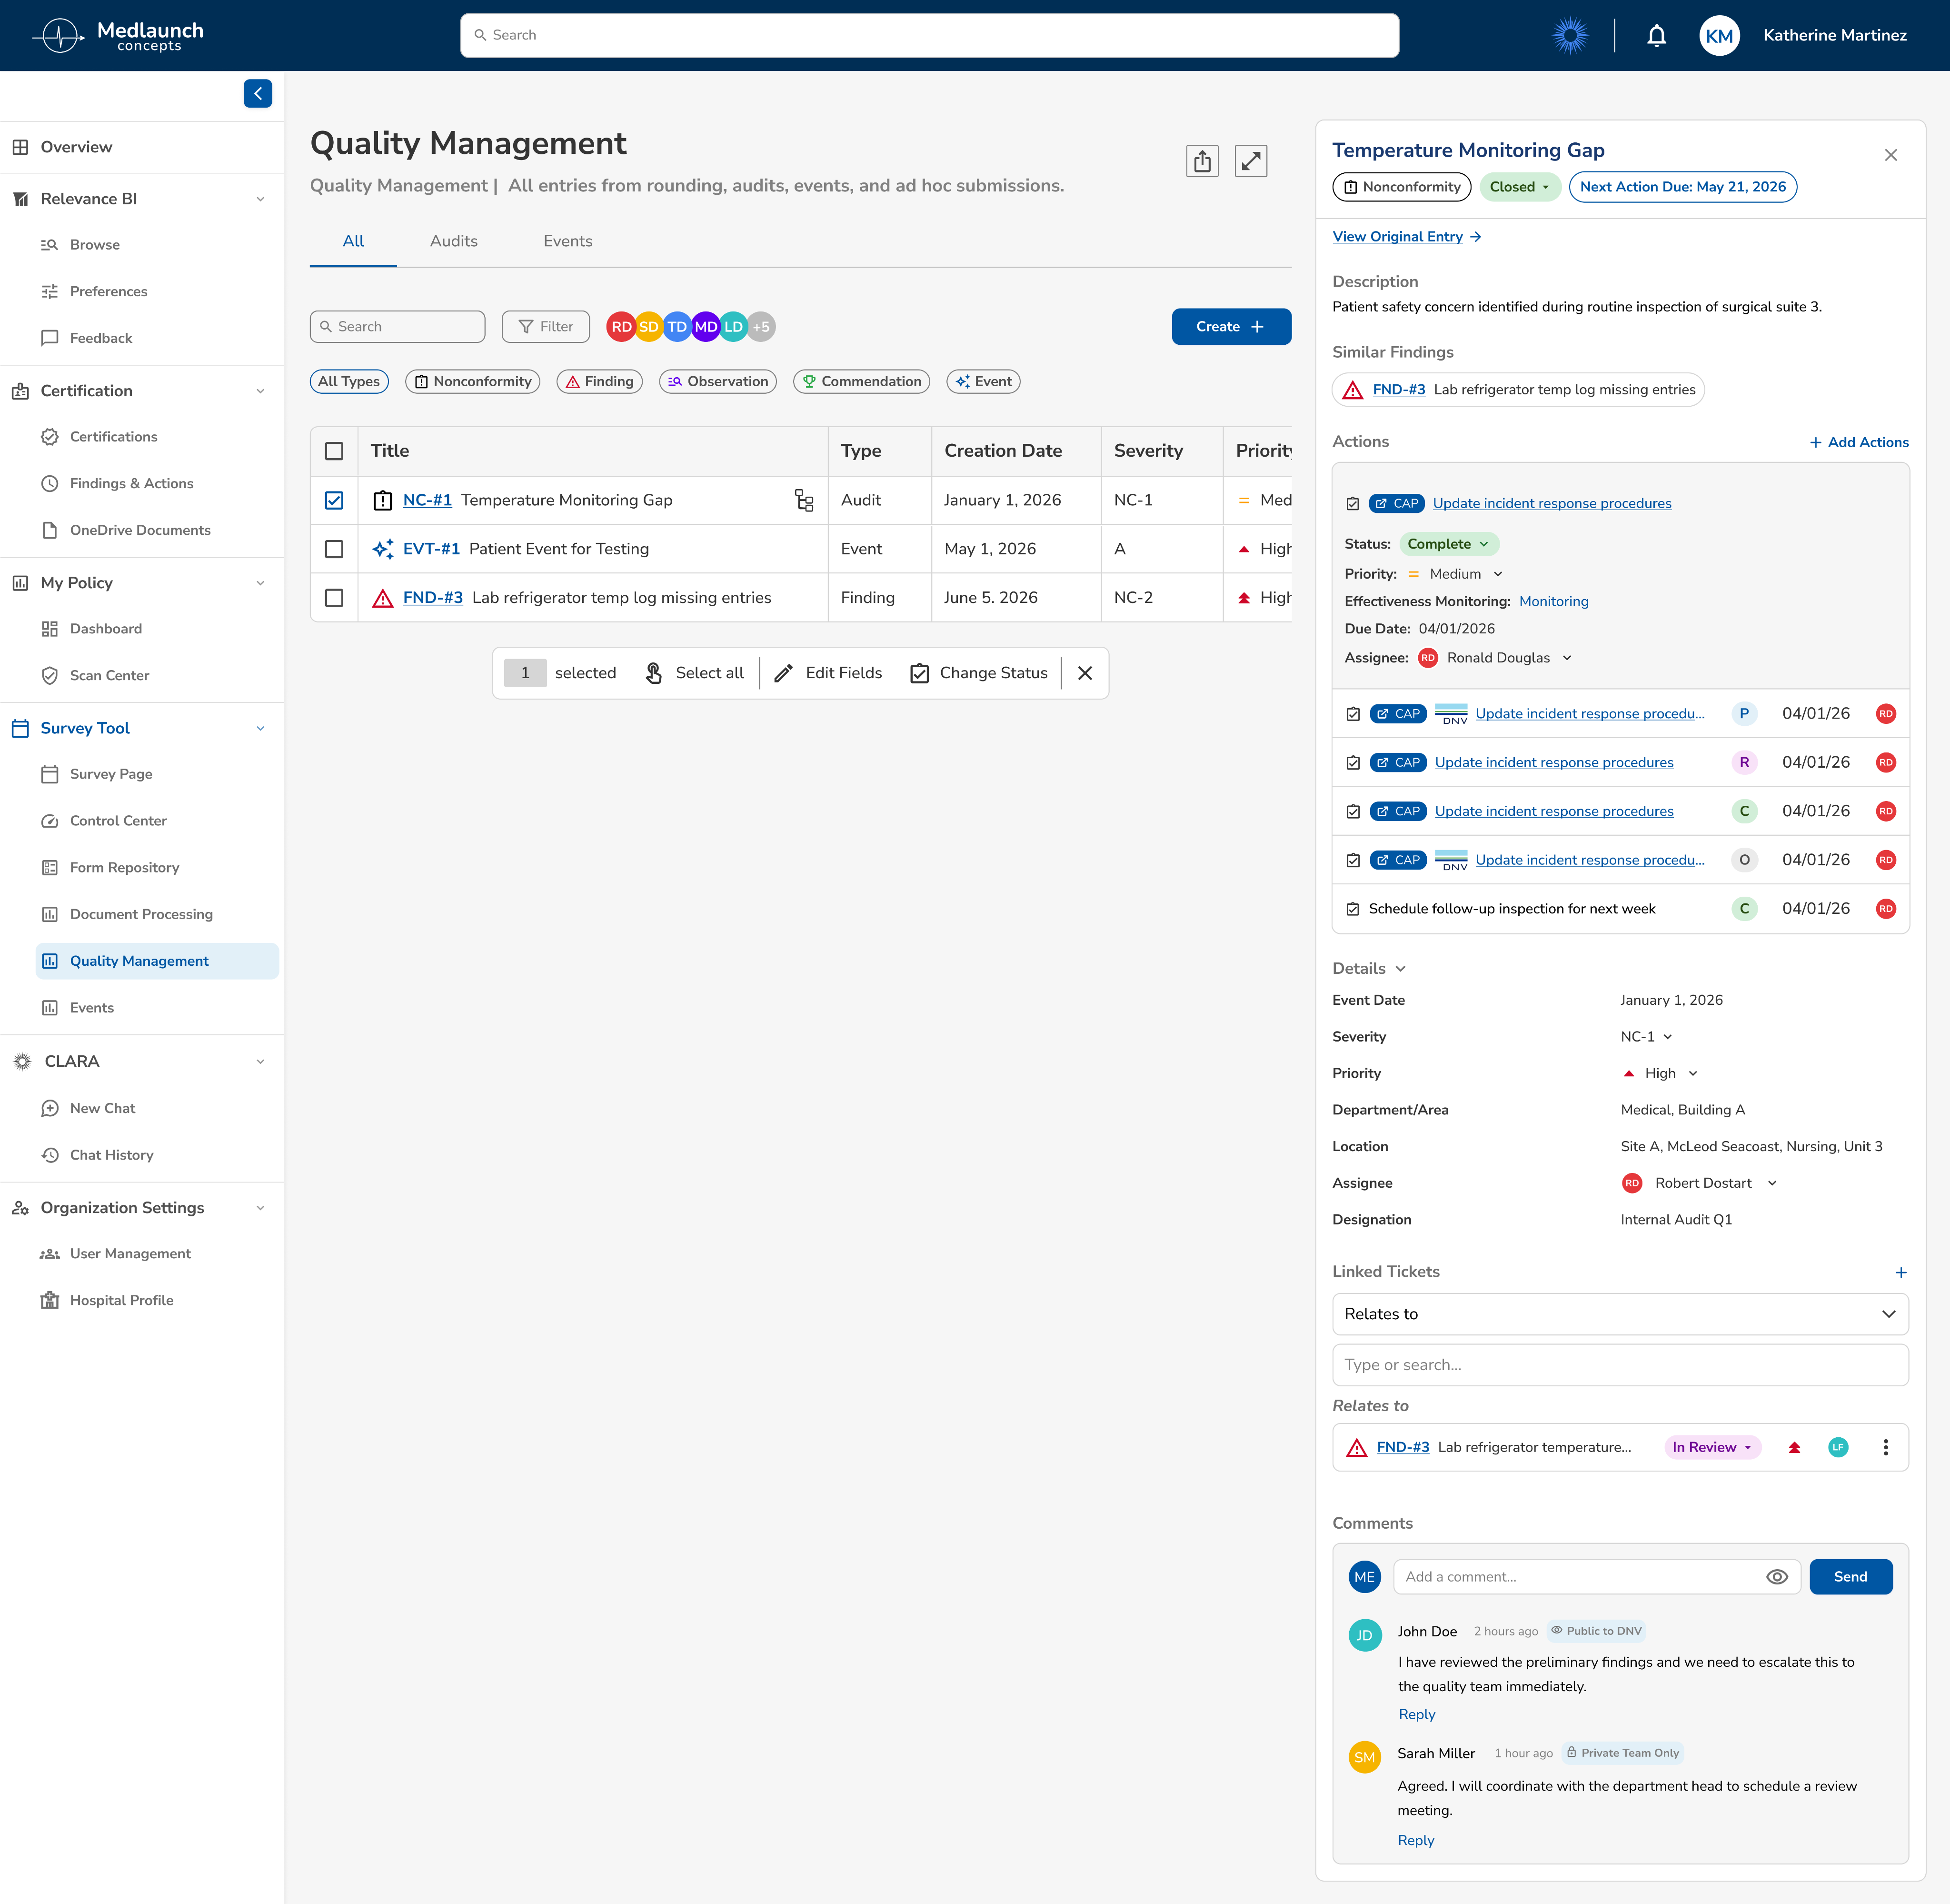Open the Relates to dropdown
Screen dimensions: 1950x1904
pyautogui.click(x=1620, y=1314)
